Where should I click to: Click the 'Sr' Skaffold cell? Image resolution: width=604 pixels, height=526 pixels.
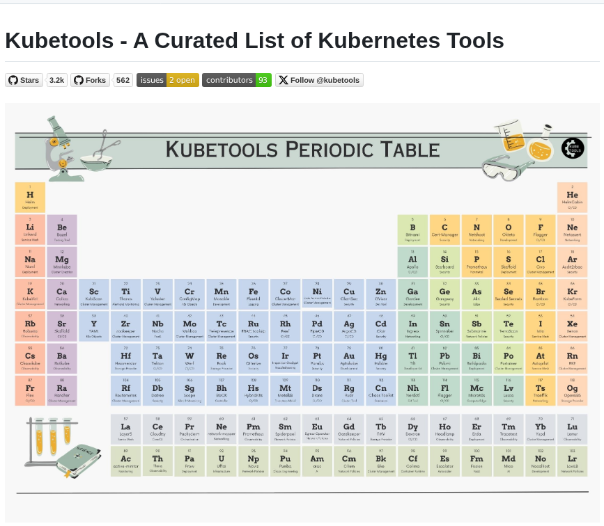pyautogui.click(x=62, y=326)
